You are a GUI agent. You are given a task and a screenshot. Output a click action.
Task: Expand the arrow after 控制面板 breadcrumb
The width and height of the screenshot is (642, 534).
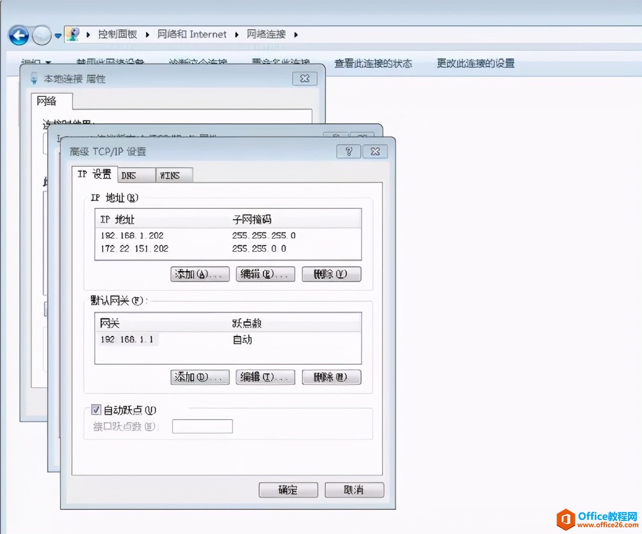[147, 35]
